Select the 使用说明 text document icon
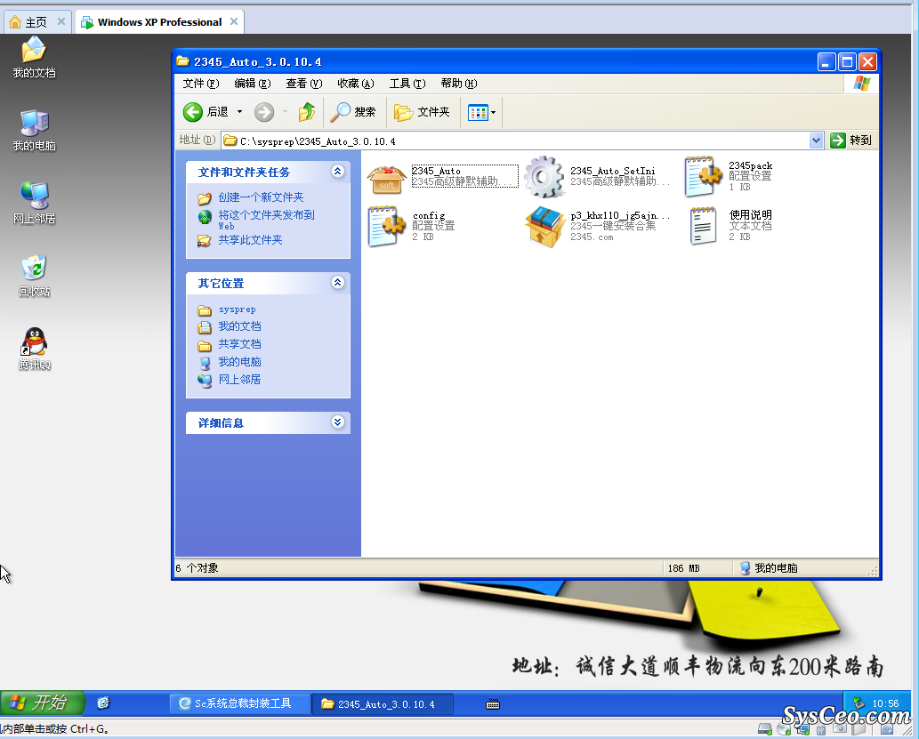Image resolution: width=919 pixels, height=739 pixels. coord(702,226)
